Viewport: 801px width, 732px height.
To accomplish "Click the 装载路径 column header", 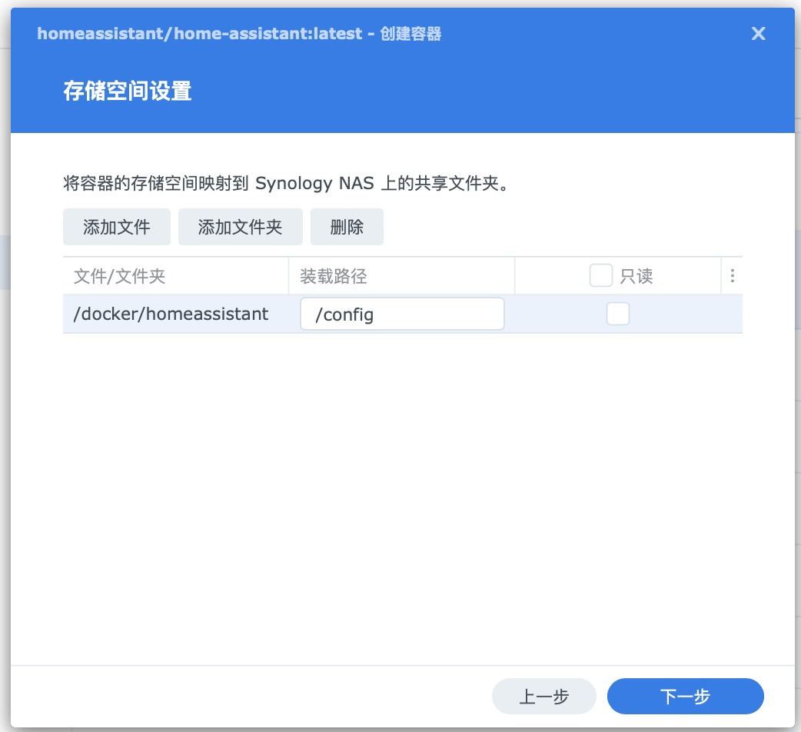I will click(331, 276).
